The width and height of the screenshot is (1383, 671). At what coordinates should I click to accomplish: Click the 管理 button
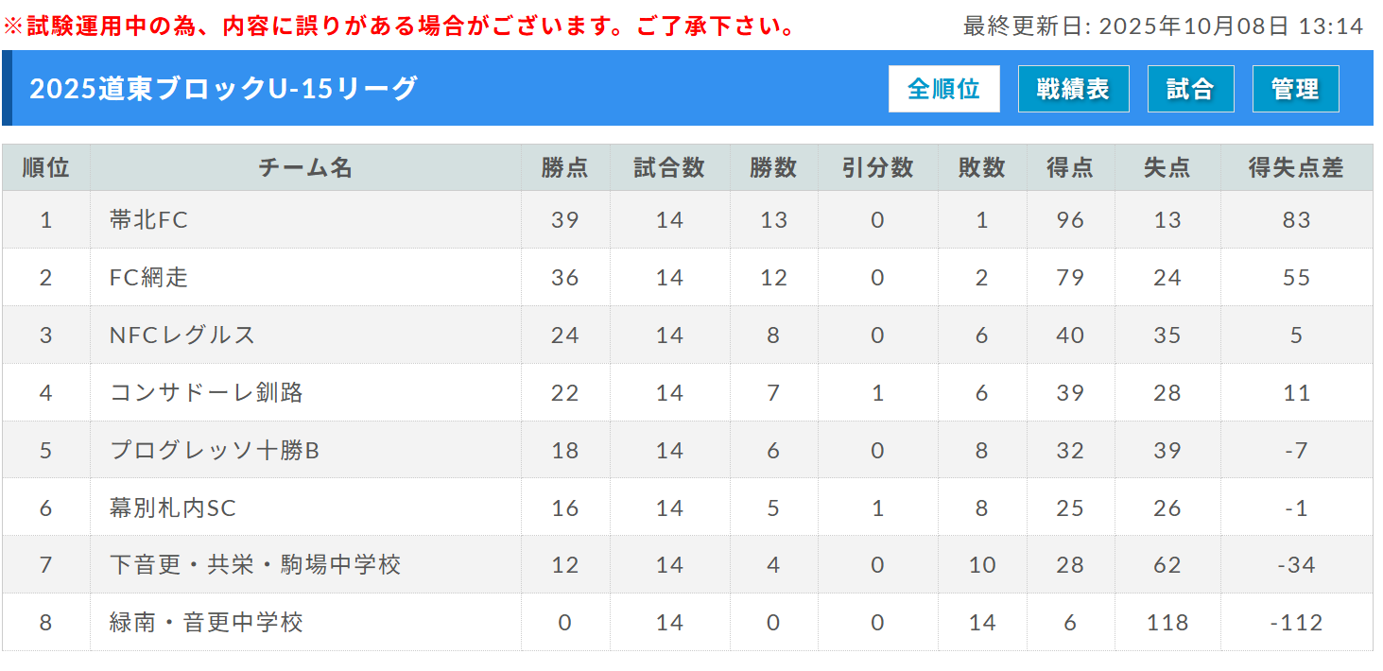(1295, 89)
